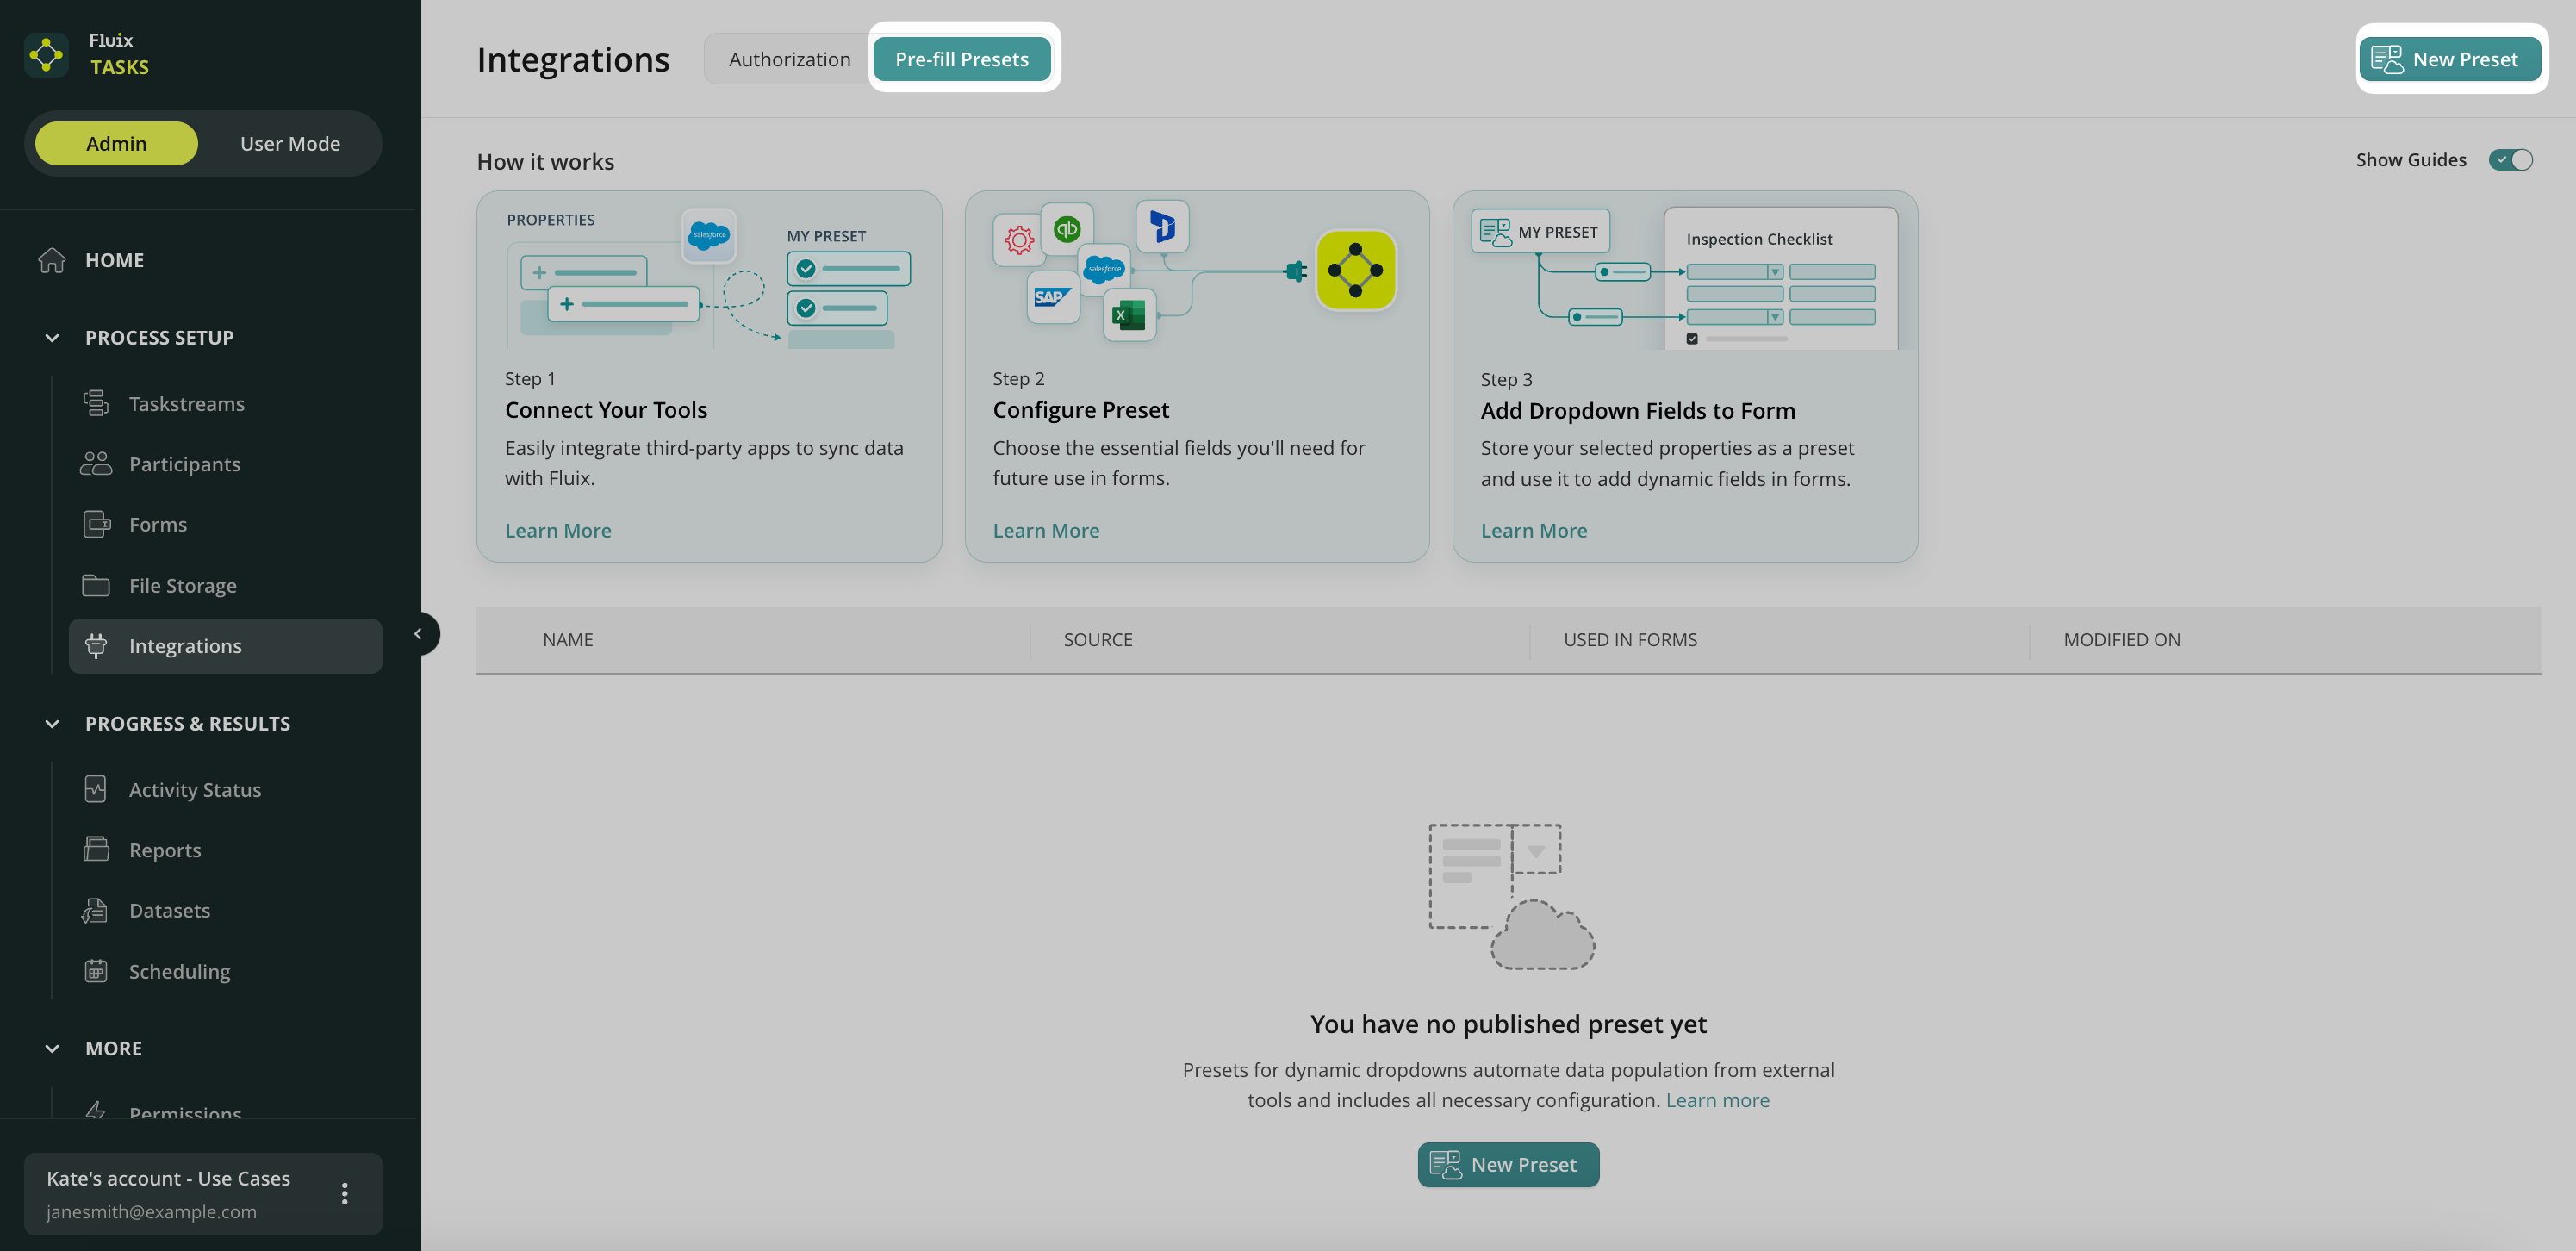Click the Fluix Tasks logo icon

coord(46,54)
